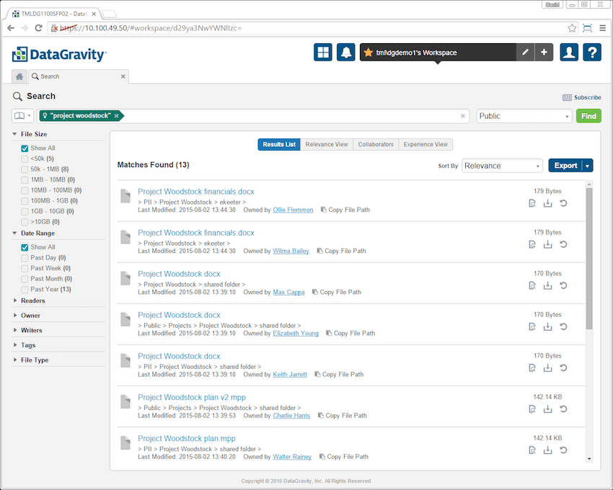Check the 50k - 1MB (8) filter

[x=25, y=169]
